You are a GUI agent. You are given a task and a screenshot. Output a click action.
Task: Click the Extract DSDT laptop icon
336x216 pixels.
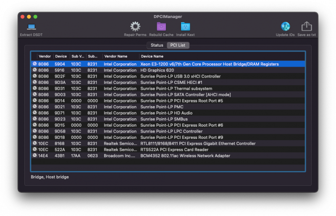point(31,27)
